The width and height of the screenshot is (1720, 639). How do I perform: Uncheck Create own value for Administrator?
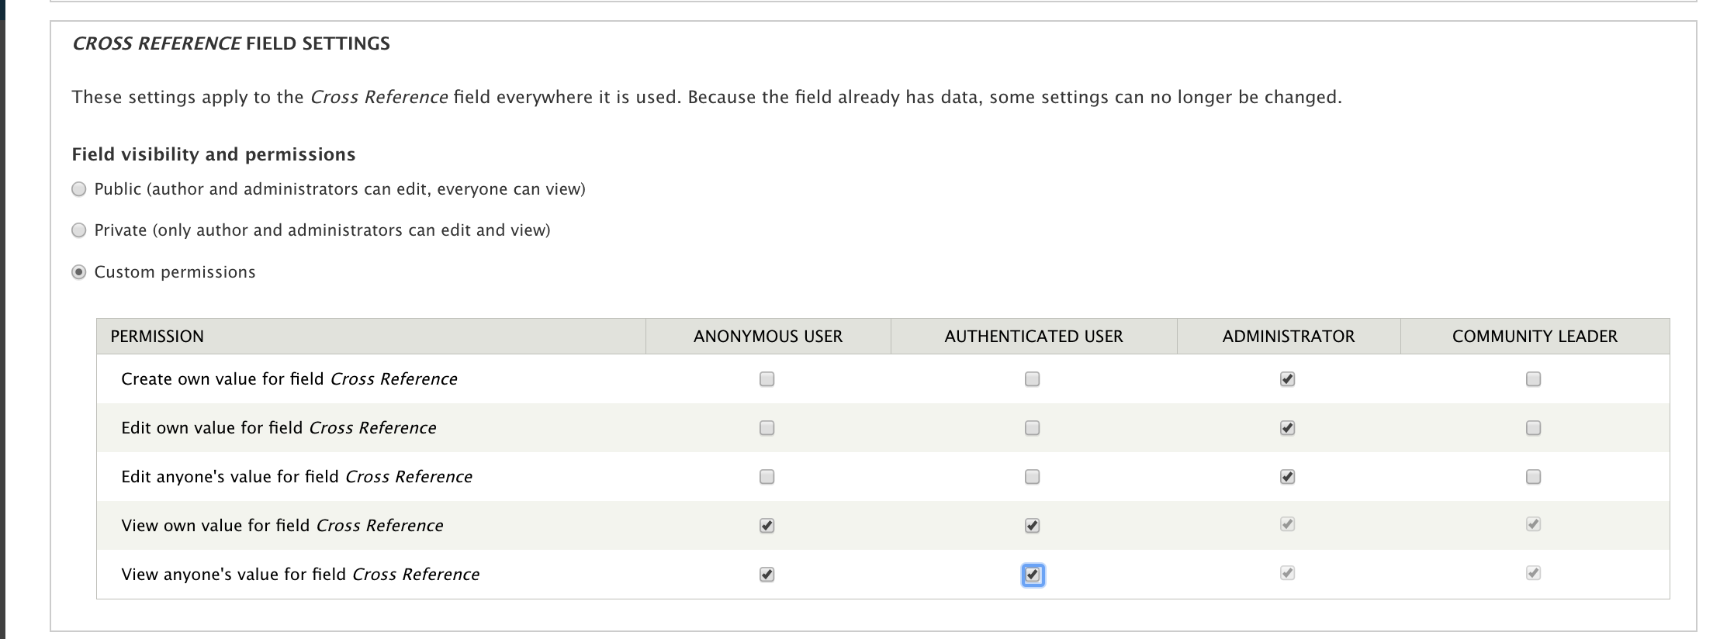pyautogui.click(x=1287, y=379)
